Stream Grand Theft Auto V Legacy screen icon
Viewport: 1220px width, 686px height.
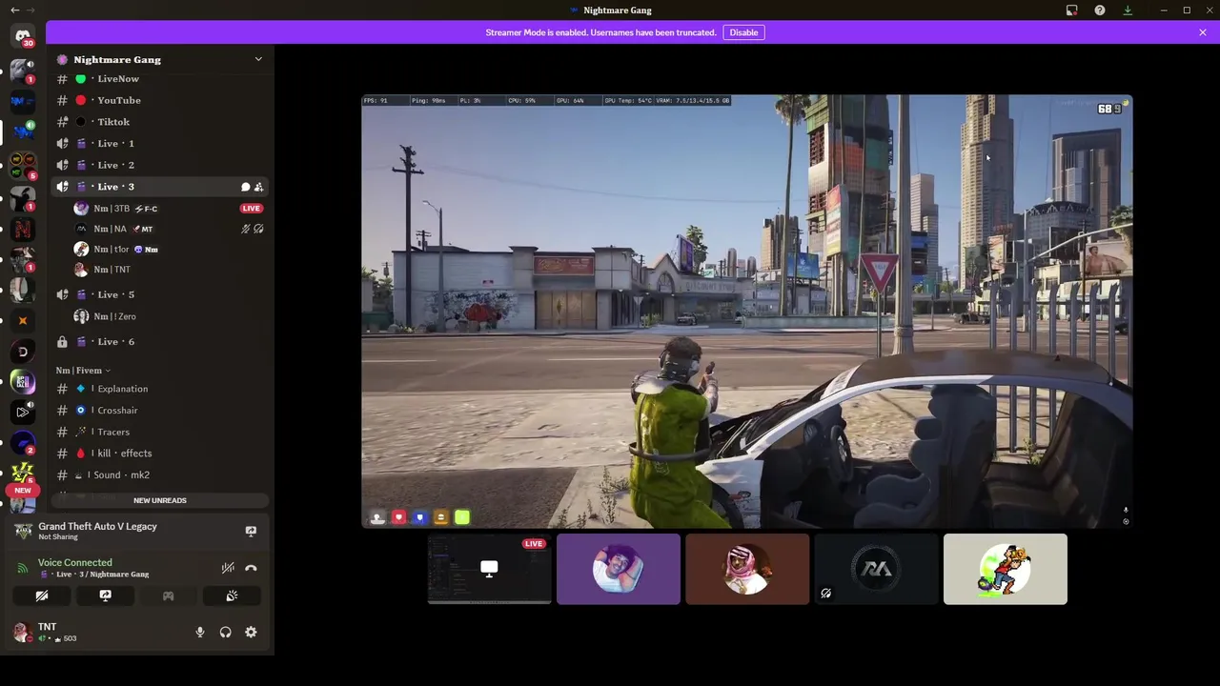click(251, 531)
